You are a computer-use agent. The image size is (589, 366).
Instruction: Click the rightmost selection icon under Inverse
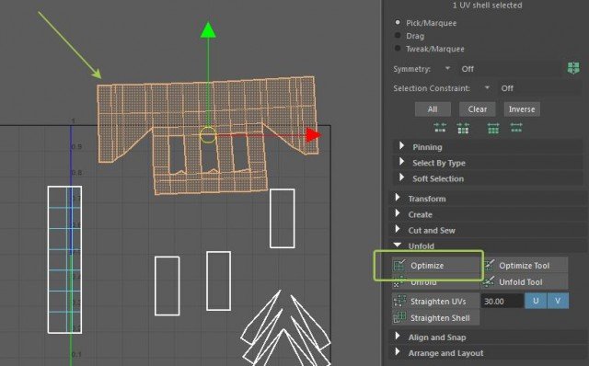tap(516, 128)
